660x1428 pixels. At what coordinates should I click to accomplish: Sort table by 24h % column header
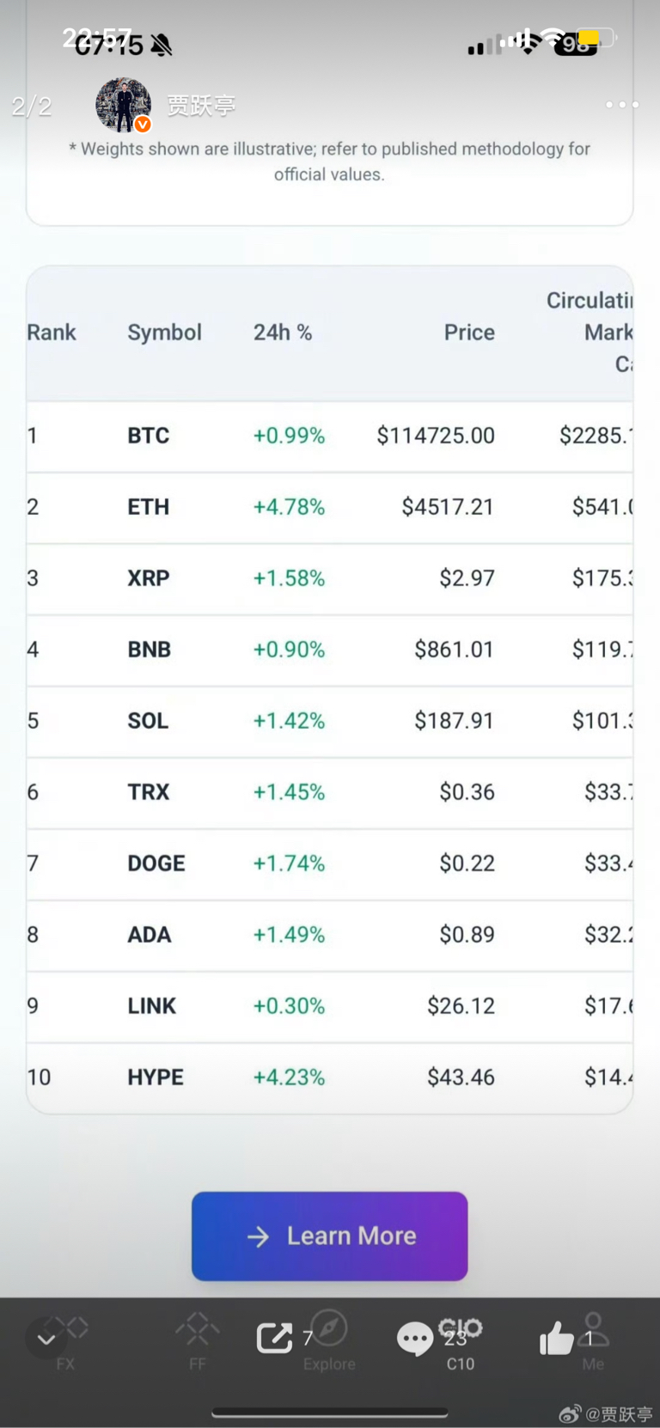282,333
